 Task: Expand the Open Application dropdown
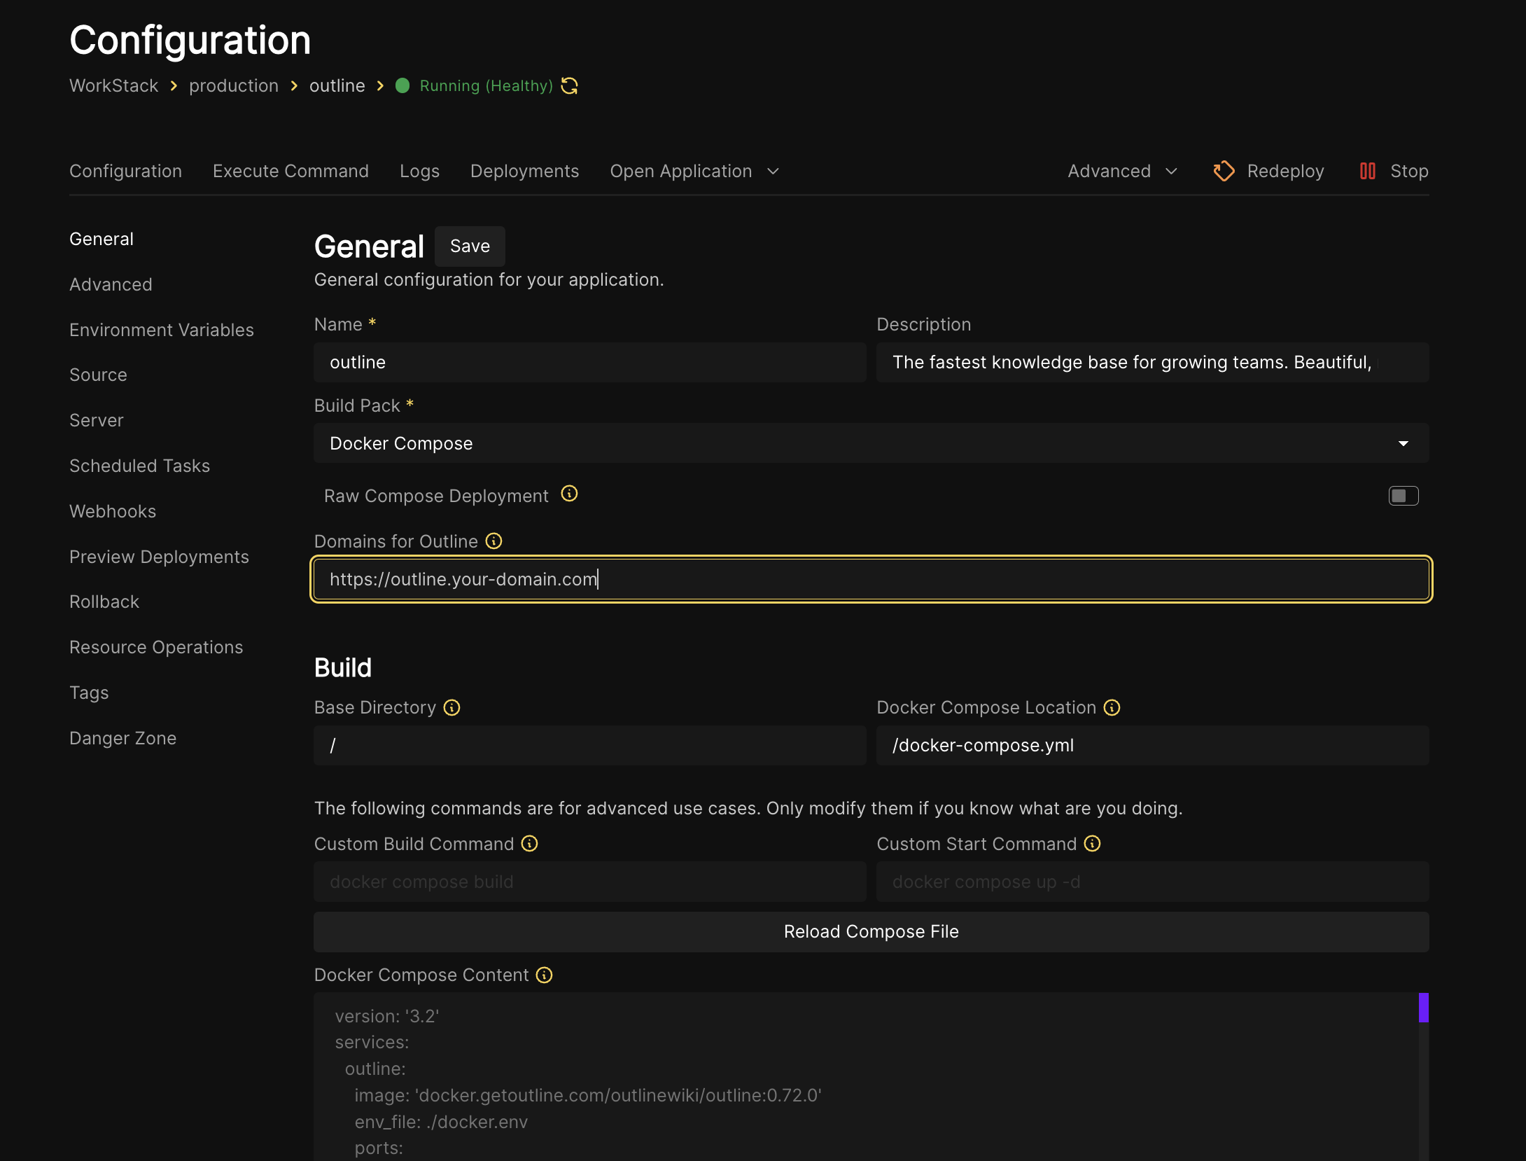point(694,172)
